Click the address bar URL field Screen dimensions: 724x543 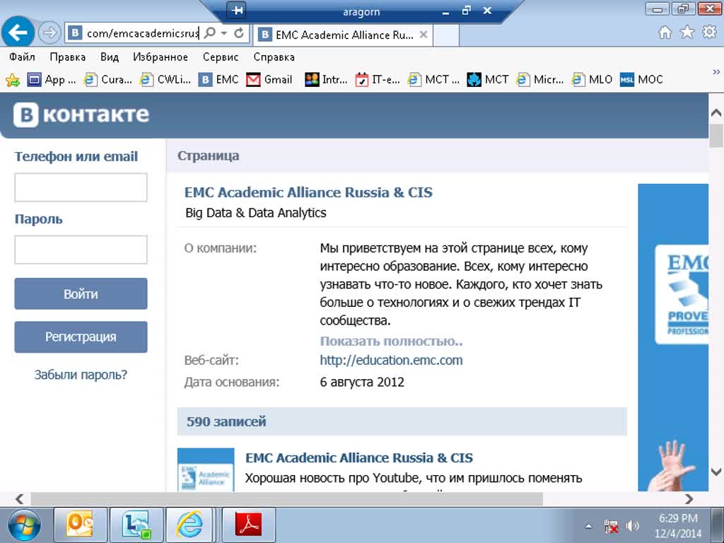click(143, 33)
